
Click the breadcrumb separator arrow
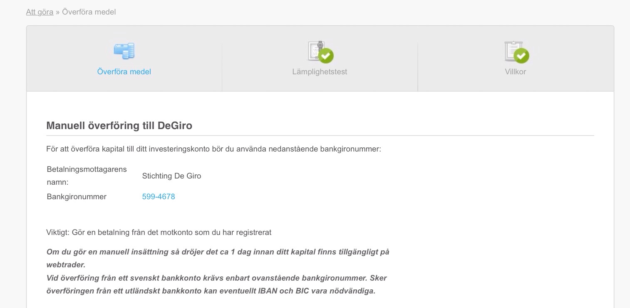[58, 12]
